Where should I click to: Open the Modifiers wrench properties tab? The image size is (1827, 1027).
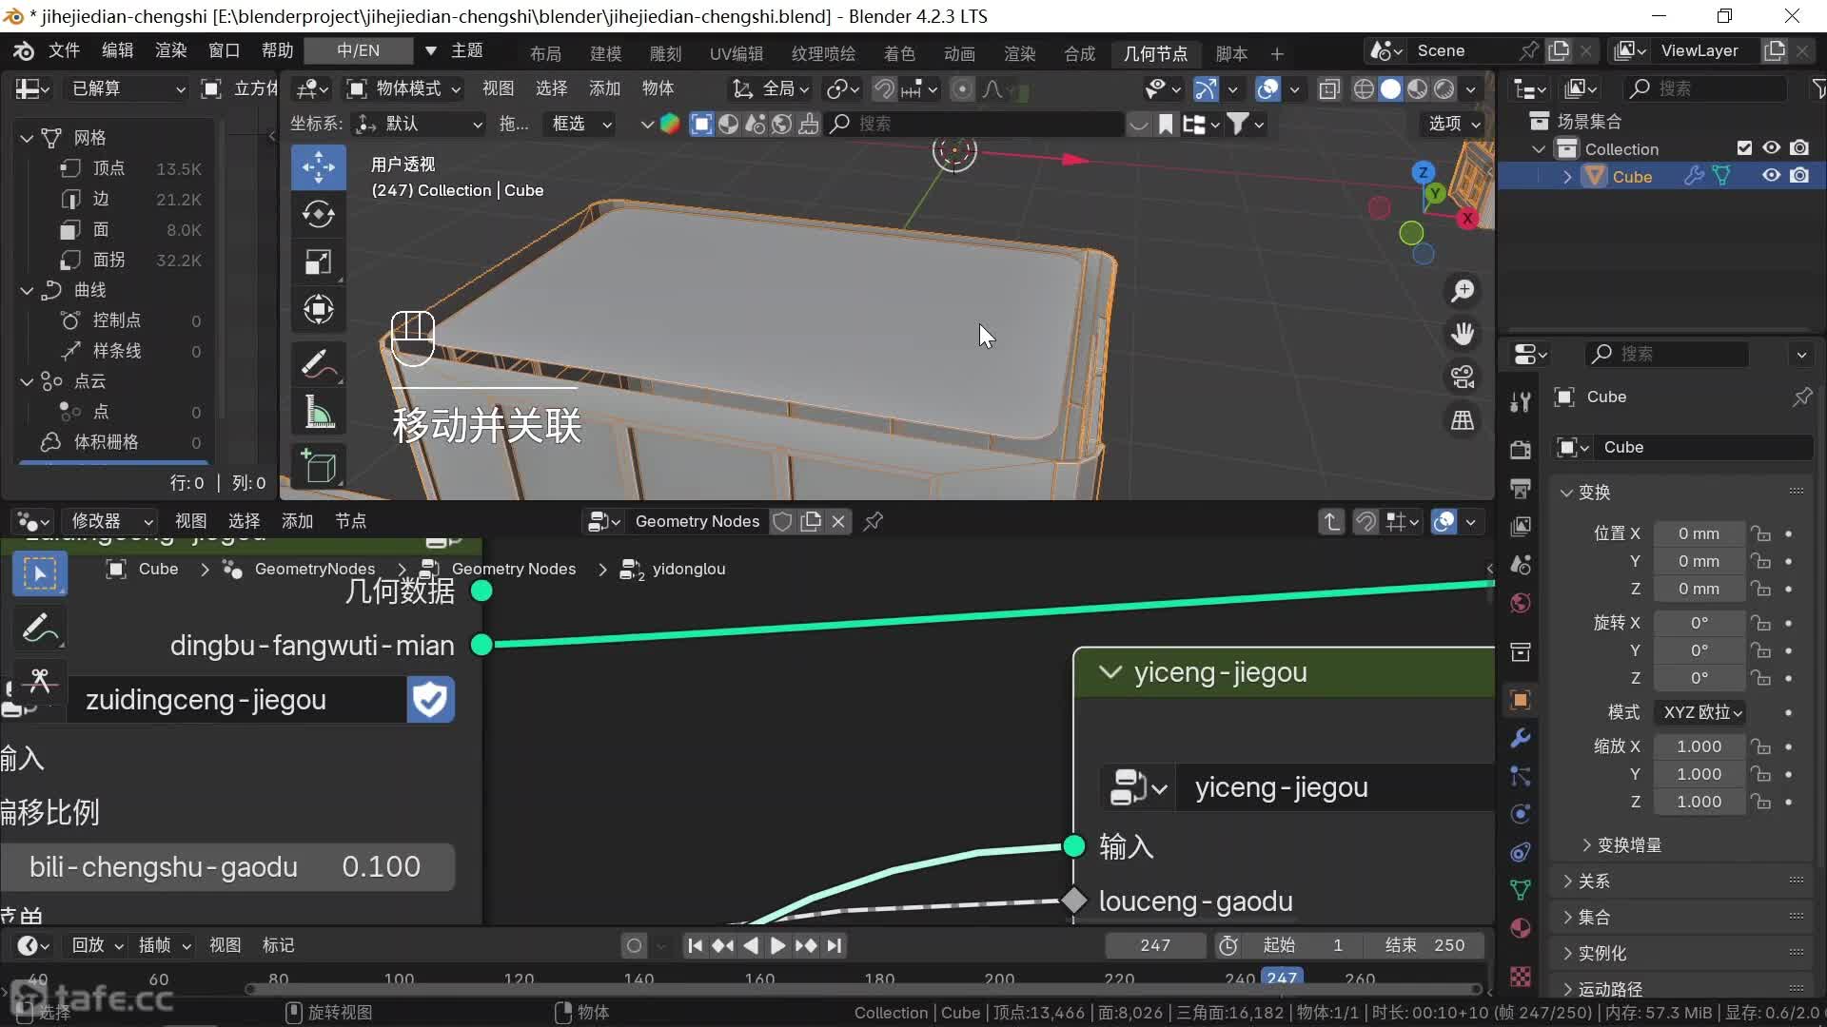[x=1521, y=738]
